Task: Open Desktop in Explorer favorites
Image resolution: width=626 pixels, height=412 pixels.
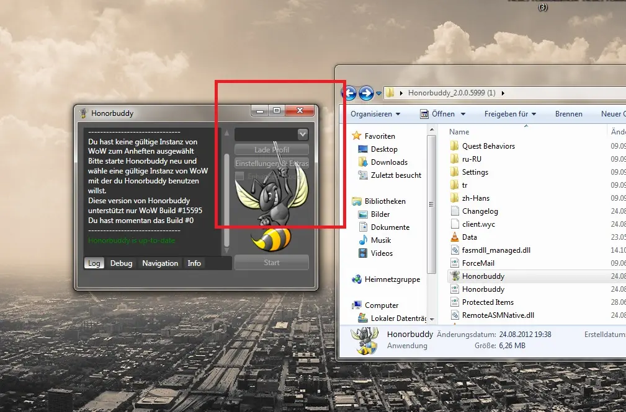Action: coord(378,149)
